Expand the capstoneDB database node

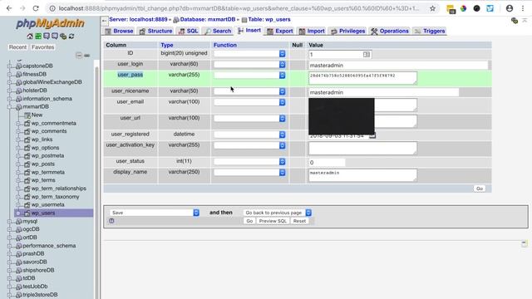pos(10,66)
